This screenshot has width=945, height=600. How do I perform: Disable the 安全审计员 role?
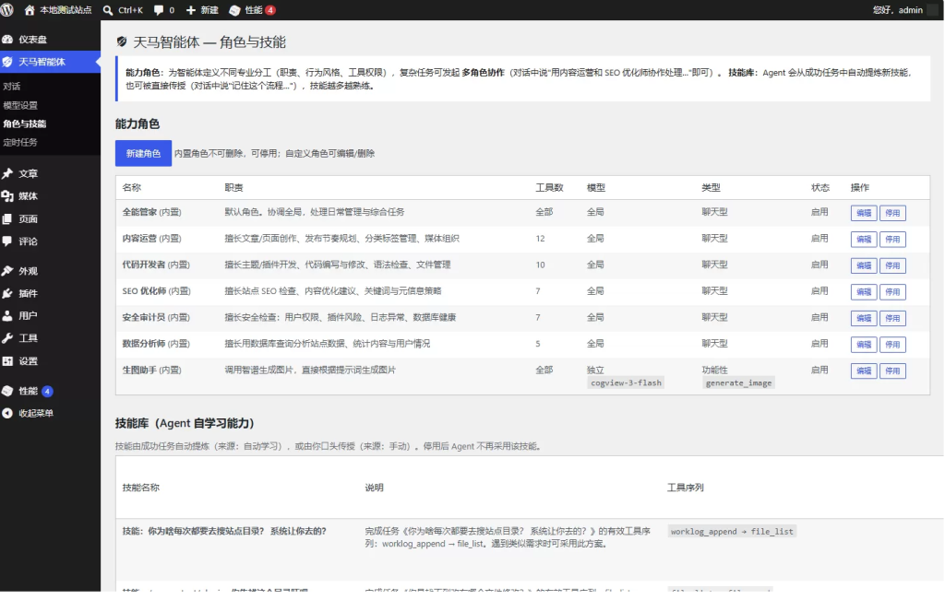tap(892, 318)
